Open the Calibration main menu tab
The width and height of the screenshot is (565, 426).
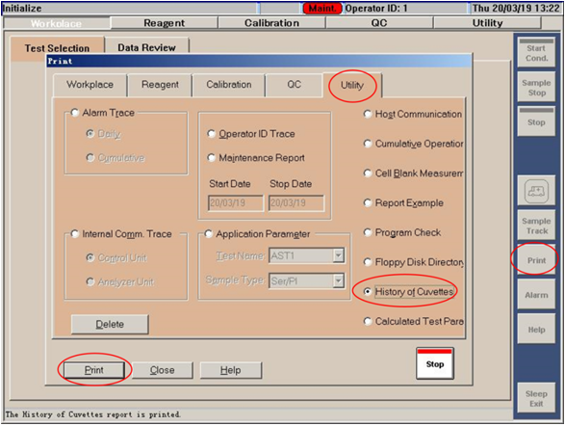(271, 23)
